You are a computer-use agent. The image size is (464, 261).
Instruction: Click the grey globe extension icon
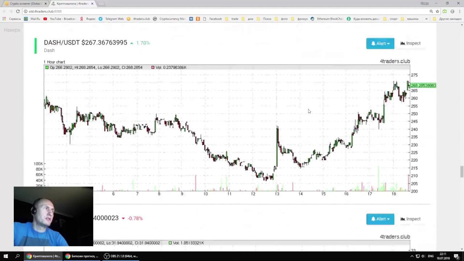click(x=452, y=11)
